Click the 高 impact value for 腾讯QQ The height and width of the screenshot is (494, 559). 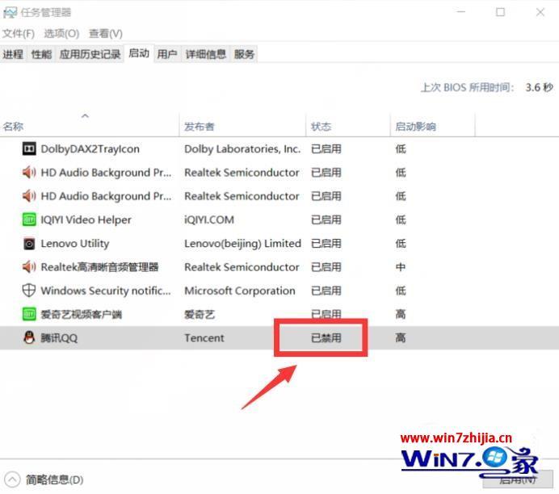pyautogui.click(x=401, y=337)
